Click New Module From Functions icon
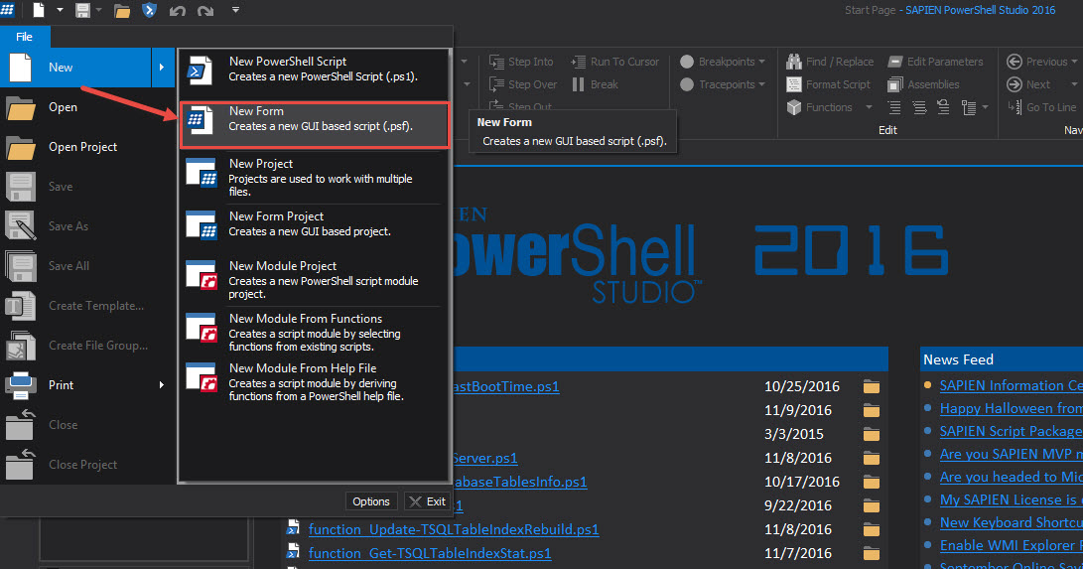Viewport: 1083px width, 569px height. tap(201, 328)
